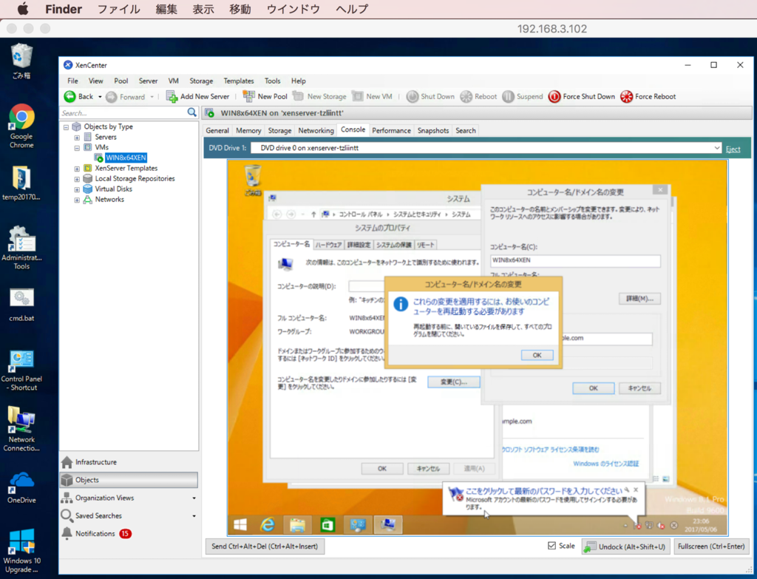Switch to the Memory tab
Image resolution: width=757 pixels, height=579 pixels.
pyautogui.click(x=248, y=130)
